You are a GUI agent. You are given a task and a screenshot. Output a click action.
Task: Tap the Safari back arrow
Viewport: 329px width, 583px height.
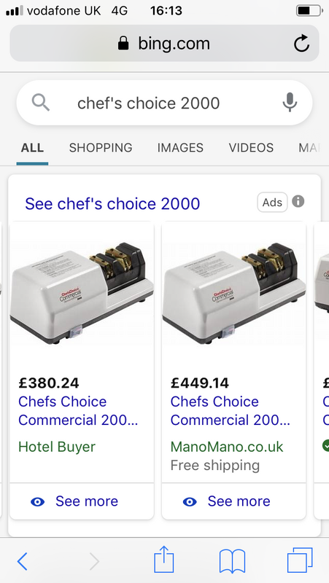click(23, 560)
